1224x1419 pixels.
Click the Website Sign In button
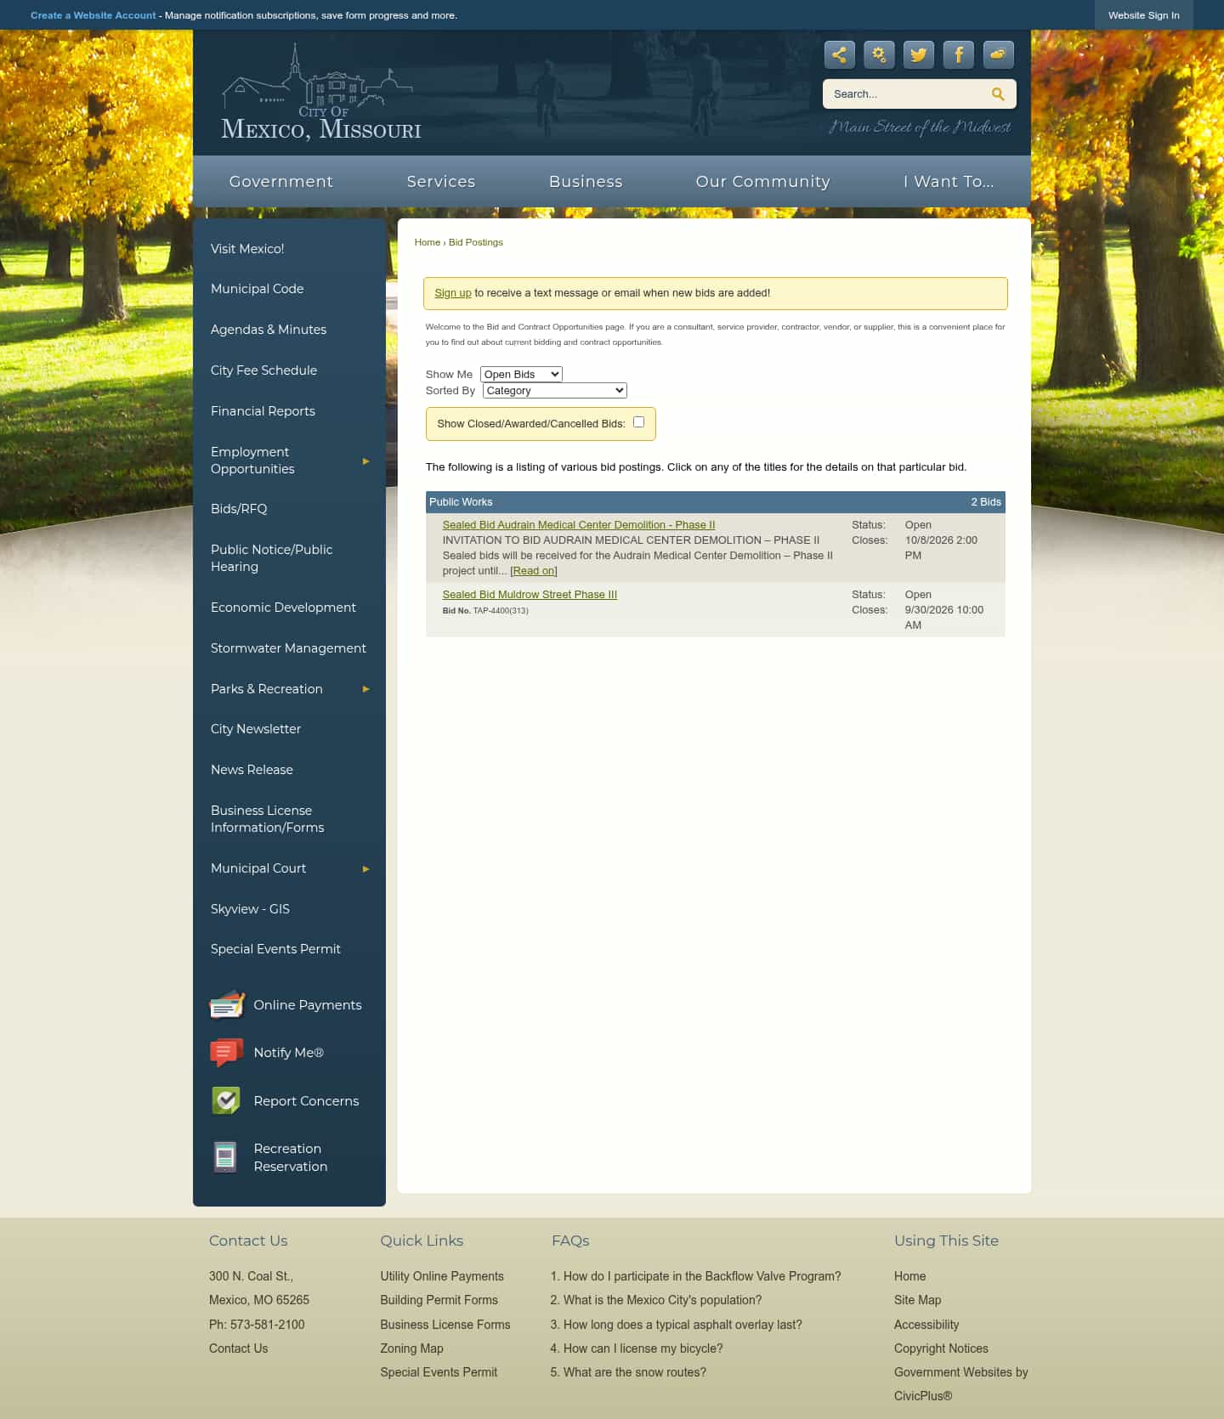[x=1144, y=15]
